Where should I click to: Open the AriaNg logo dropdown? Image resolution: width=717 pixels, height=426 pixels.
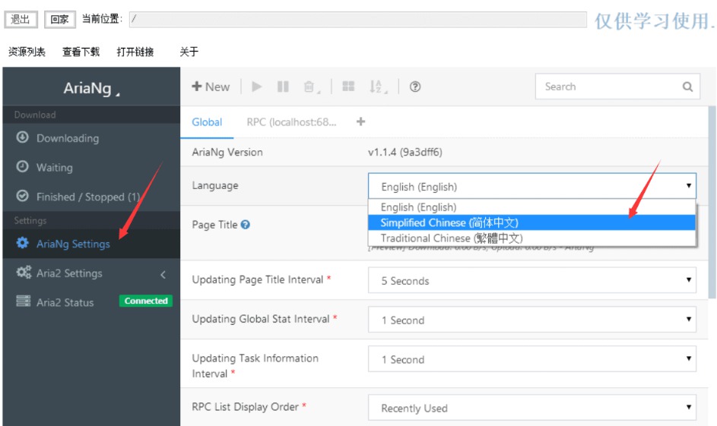(91, 87)
